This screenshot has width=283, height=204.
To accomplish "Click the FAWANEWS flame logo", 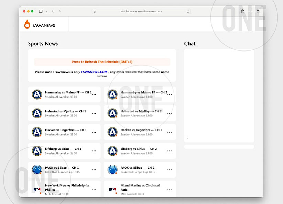I will (x=27, y=24).
